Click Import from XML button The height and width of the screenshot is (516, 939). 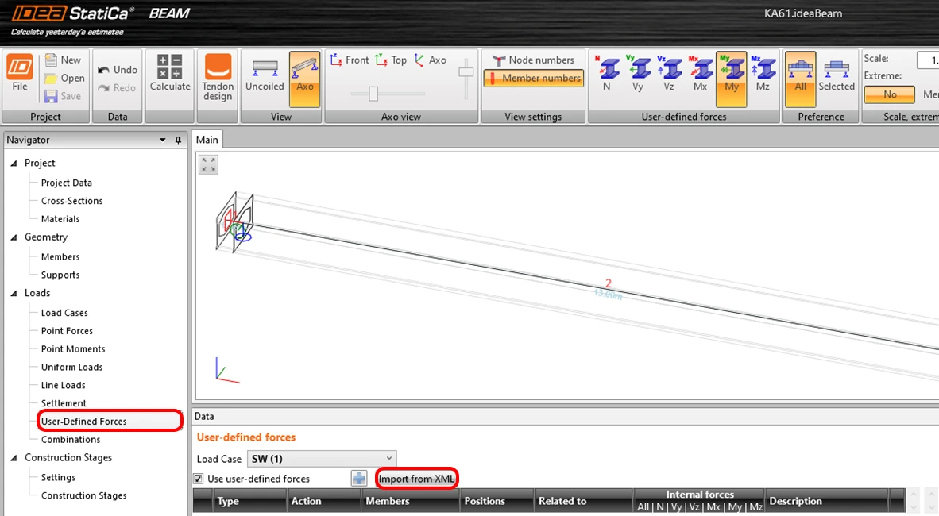(x=416, y=478)
